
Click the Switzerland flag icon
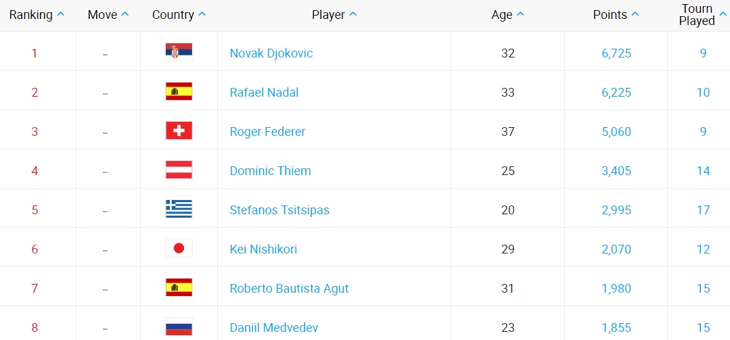click(179, 131)
